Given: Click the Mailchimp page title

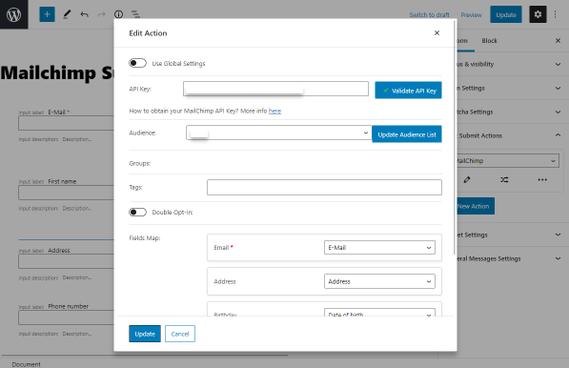Looking at the screenshot, I should 57,73.
